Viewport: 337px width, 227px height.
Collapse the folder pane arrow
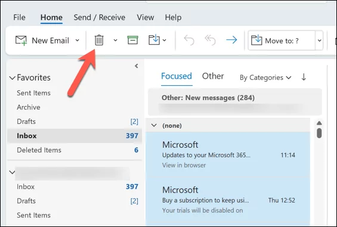(136, 66)
